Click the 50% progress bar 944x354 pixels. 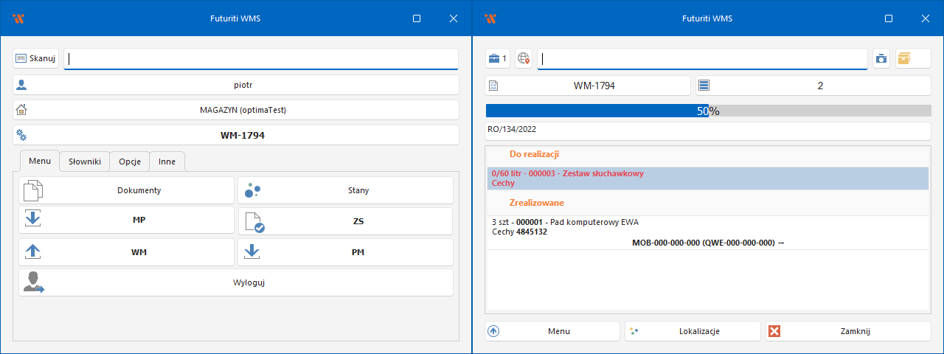708,111
